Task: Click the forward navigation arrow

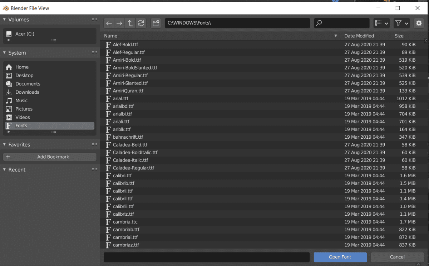Action: [119, 23]
